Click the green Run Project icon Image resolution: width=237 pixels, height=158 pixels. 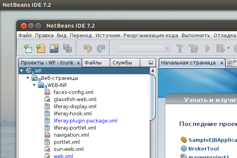[x=208, y=49]
